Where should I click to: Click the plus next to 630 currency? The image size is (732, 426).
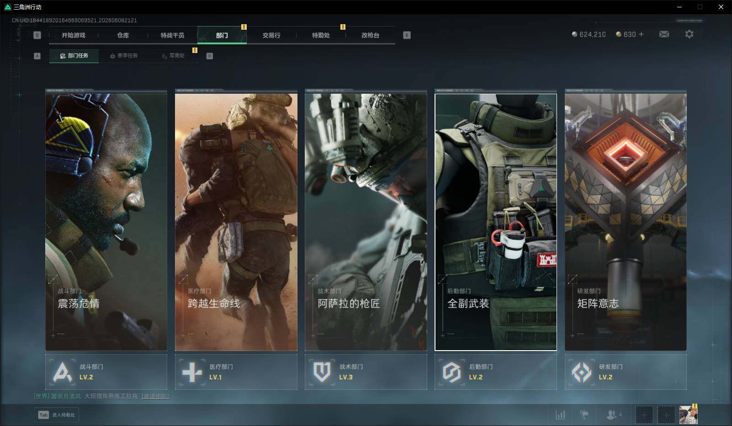coord(641,34)
